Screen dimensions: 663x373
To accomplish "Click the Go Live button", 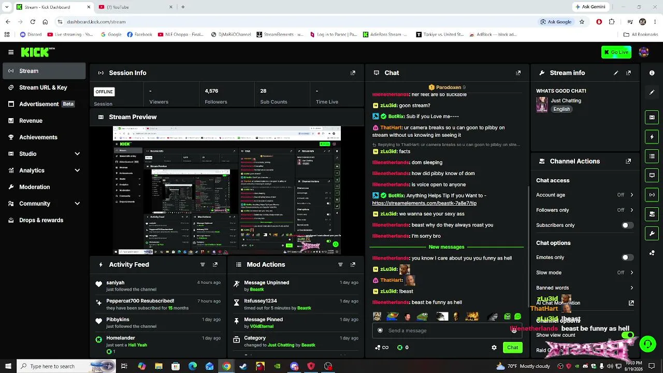I will click(x=616, y=52).
